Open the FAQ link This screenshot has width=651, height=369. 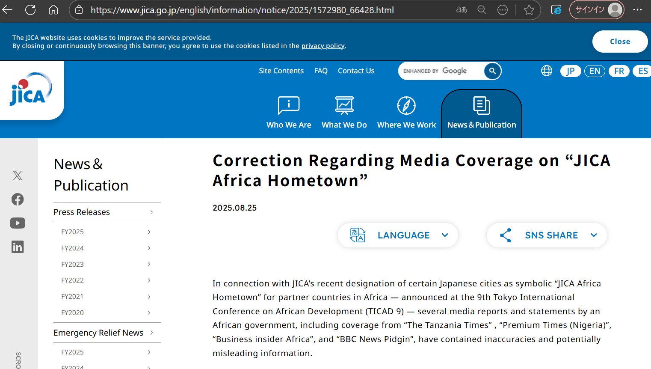tap(321, 71)
